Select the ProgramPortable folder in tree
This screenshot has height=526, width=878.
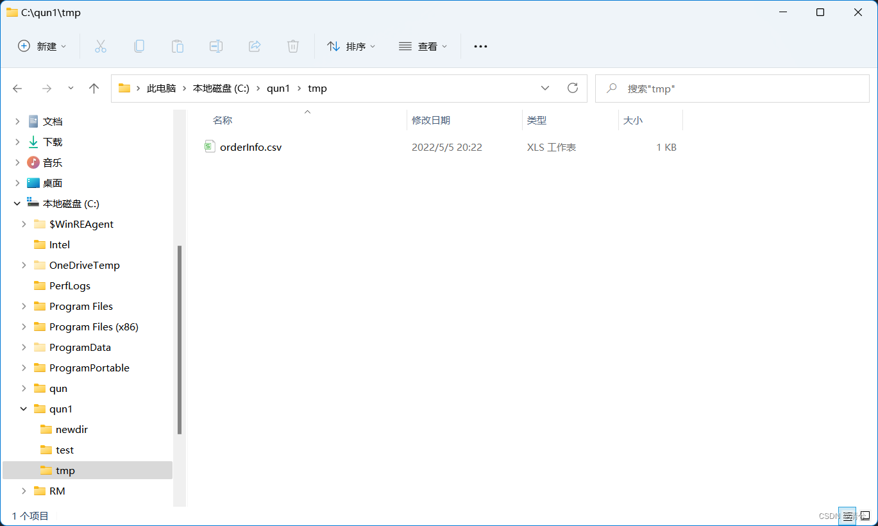89,368
